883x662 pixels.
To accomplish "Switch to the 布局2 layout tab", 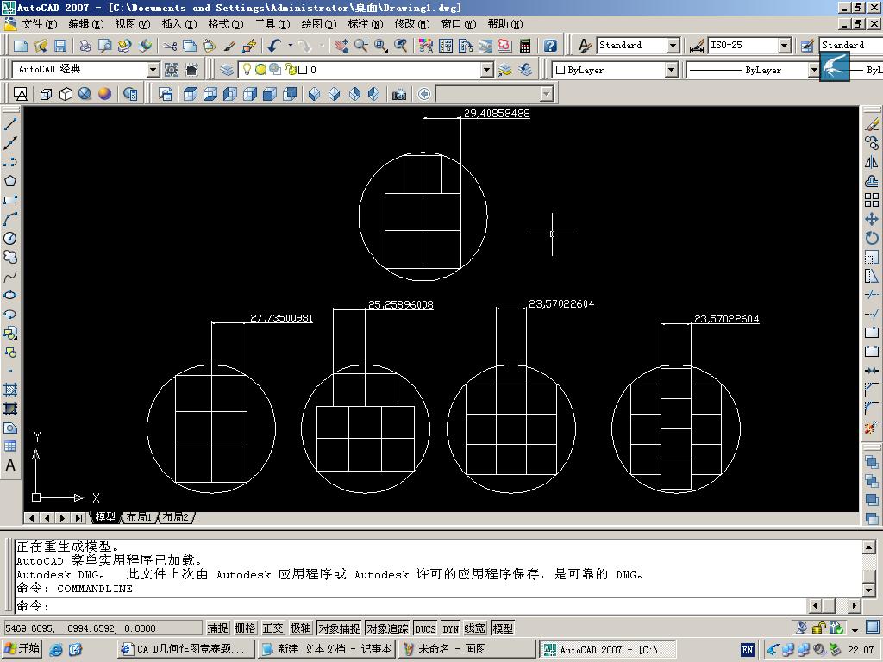I will click(176, 517).
